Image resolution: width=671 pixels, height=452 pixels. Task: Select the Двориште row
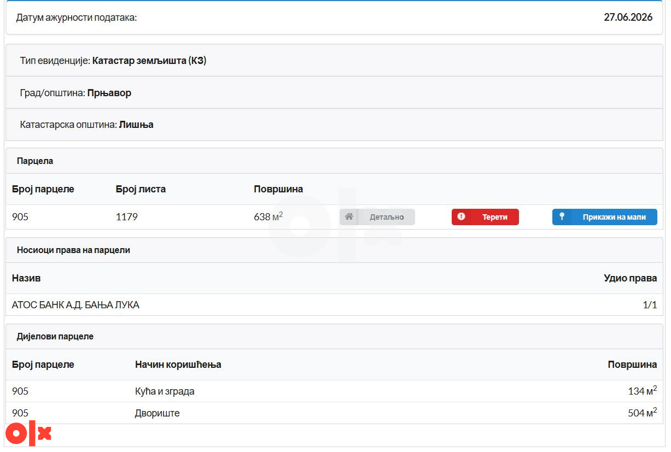[334, 413]
